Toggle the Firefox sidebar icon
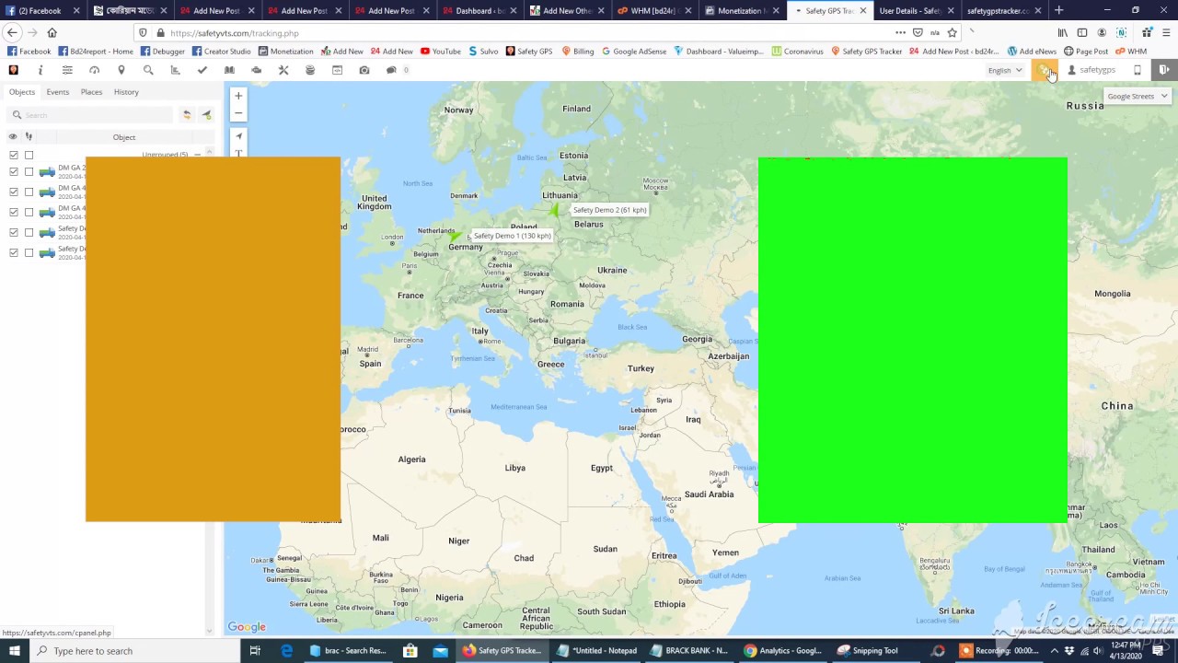Image resolution: width=1178 pixels, height=663 pixels. click(x=1082, y=33)
